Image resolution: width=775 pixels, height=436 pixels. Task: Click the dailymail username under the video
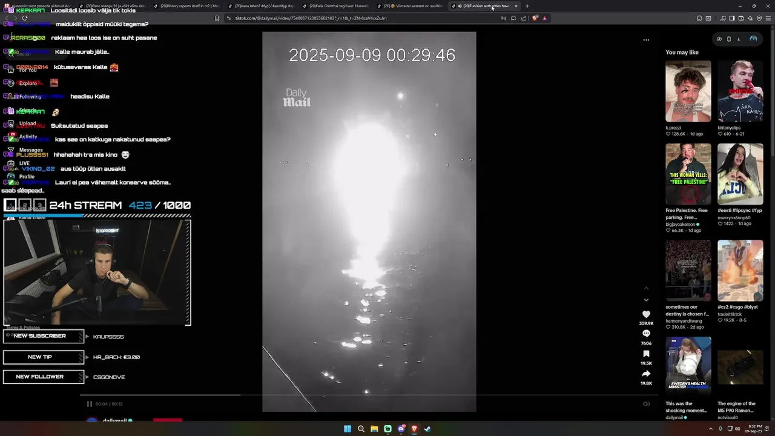pos(114,420)
